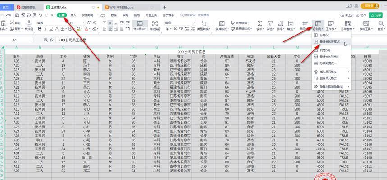Switch to the 公式 Formulas tab
Image resolution: width=387 pixels, height=180 pixels.
pos(102,15)
